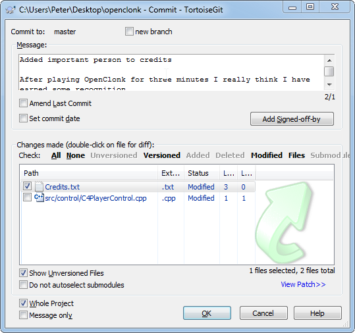The width and height of the screenshot is (355, 333).
Task: Enable the new branch checkbox
Action: (x=129, y=31)
